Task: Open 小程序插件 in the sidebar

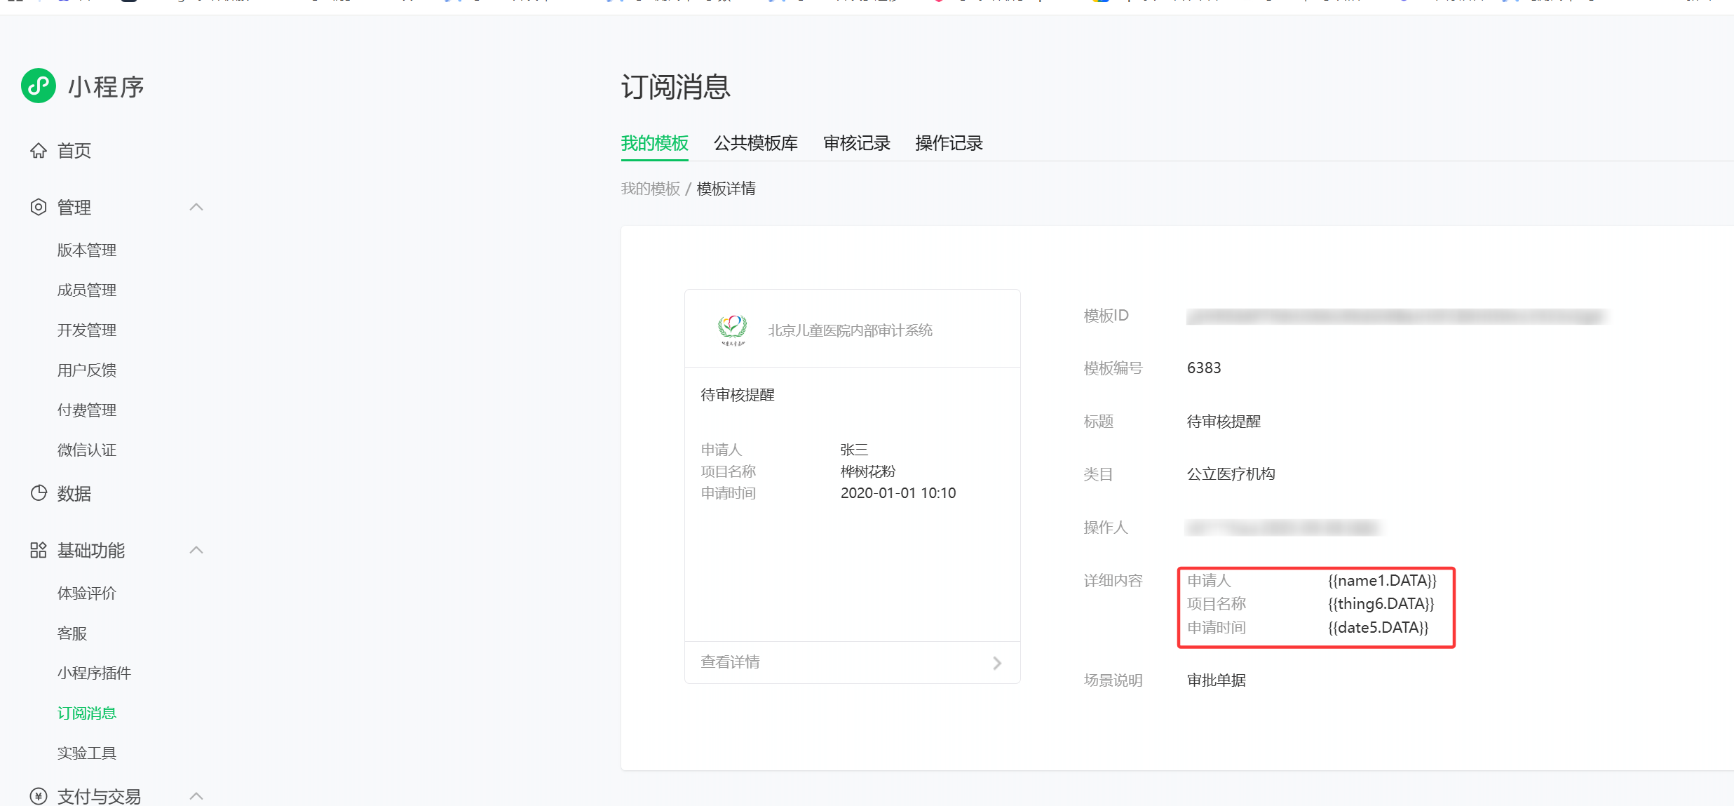Action: pos(94,673)
